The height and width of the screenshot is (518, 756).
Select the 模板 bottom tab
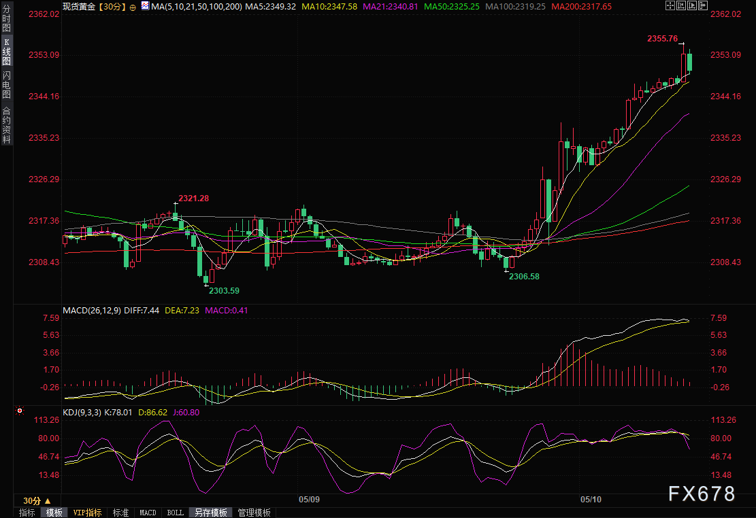tap(53, 513)
